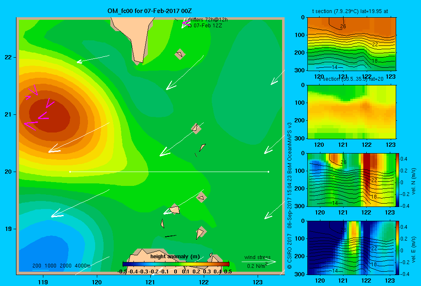Click the latitude 19 label on main map
Viewport: 421px width, 286px height.
pyautogui.click(x=8, y=229)
